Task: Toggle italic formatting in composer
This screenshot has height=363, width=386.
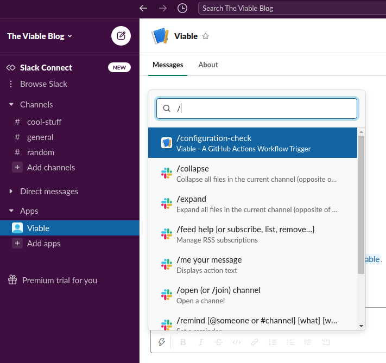Action: 201,342
